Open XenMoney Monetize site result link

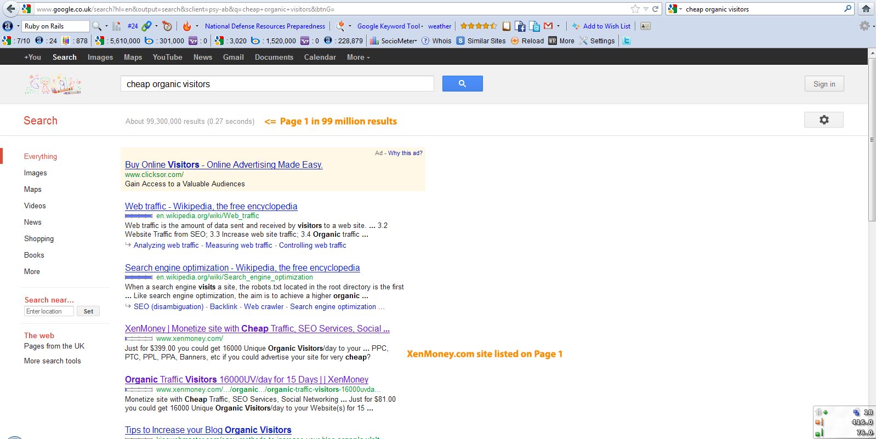257,328
